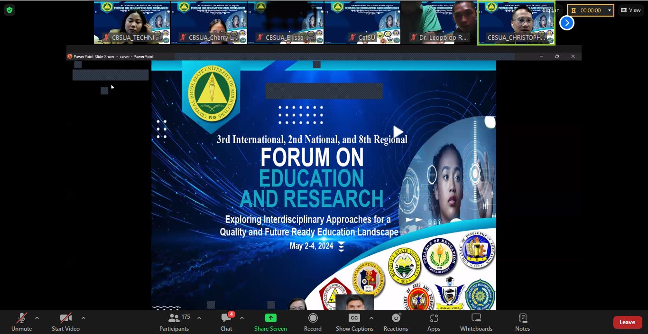The height and width of the screenshot is (334, 648).
Task: Open the Notes panel
Action: click(522, 322)
